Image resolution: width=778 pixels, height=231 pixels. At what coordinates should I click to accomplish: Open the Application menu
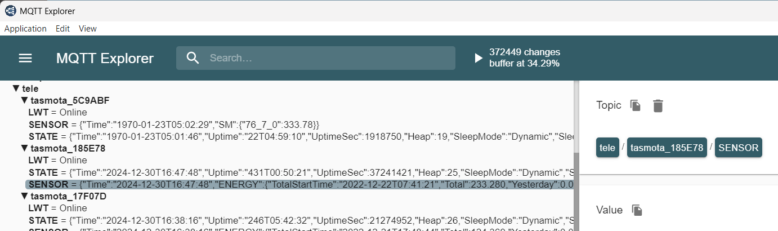[x=25, y=28]
